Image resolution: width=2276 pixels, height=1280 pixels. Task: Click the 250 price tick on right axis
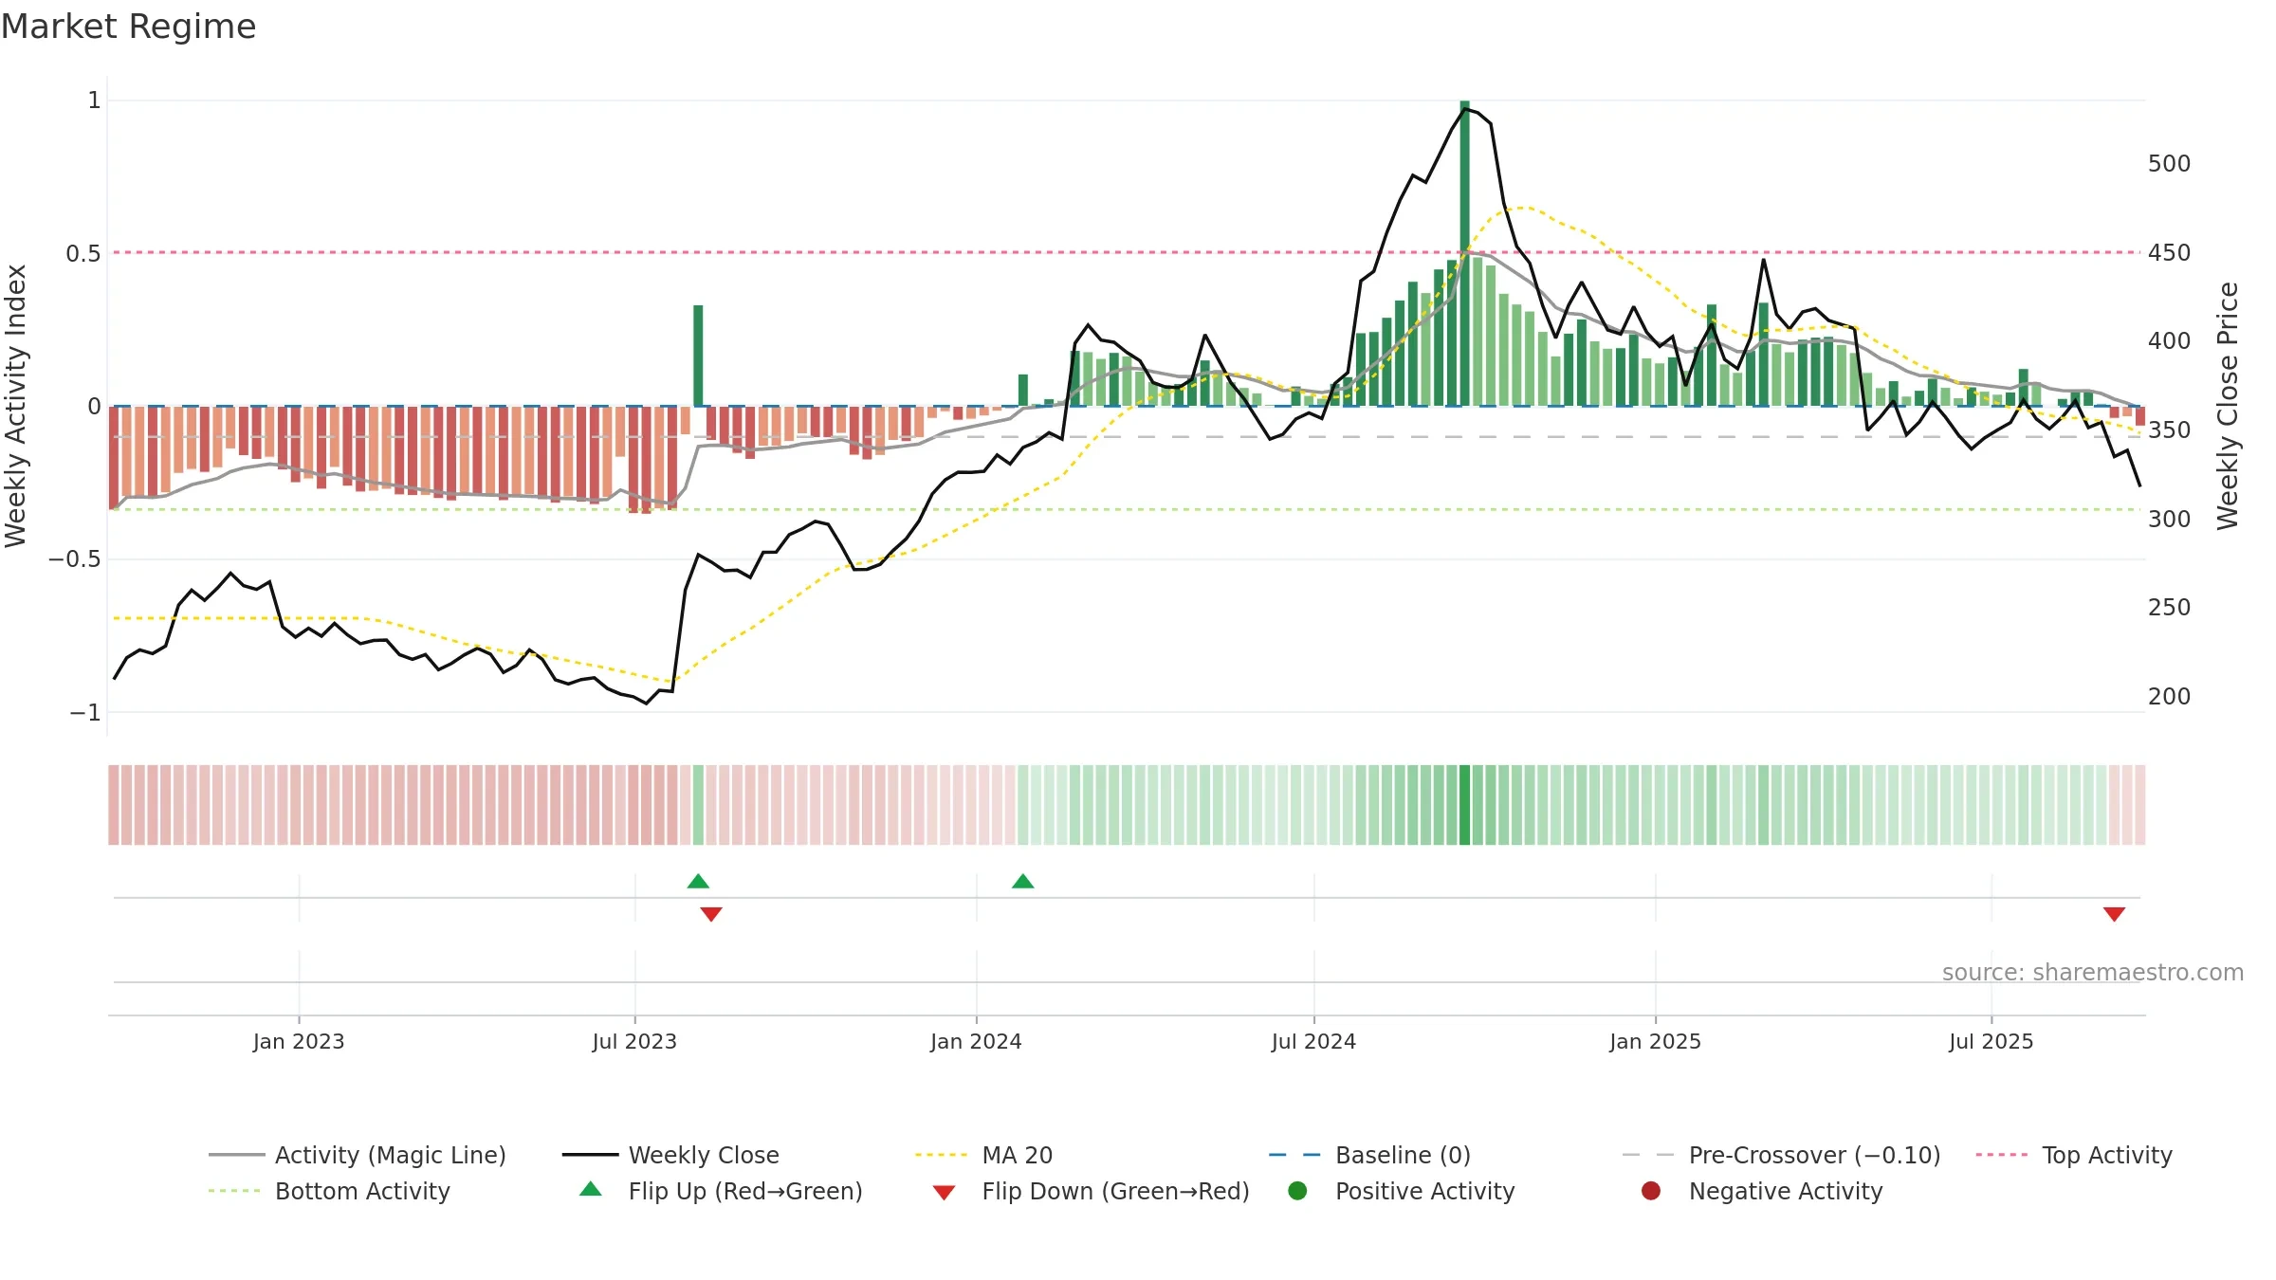(x=2169, y=607)
